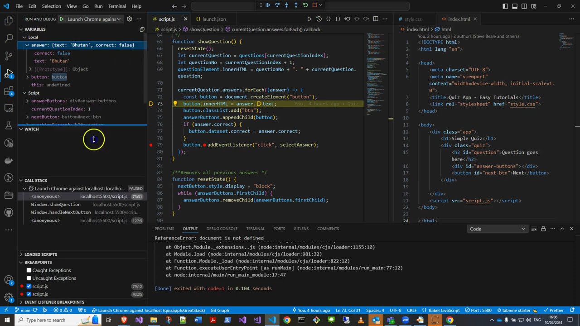Toggle the red breakpoint dot on line 79
The image size is (580, 326).
(151, 145)
